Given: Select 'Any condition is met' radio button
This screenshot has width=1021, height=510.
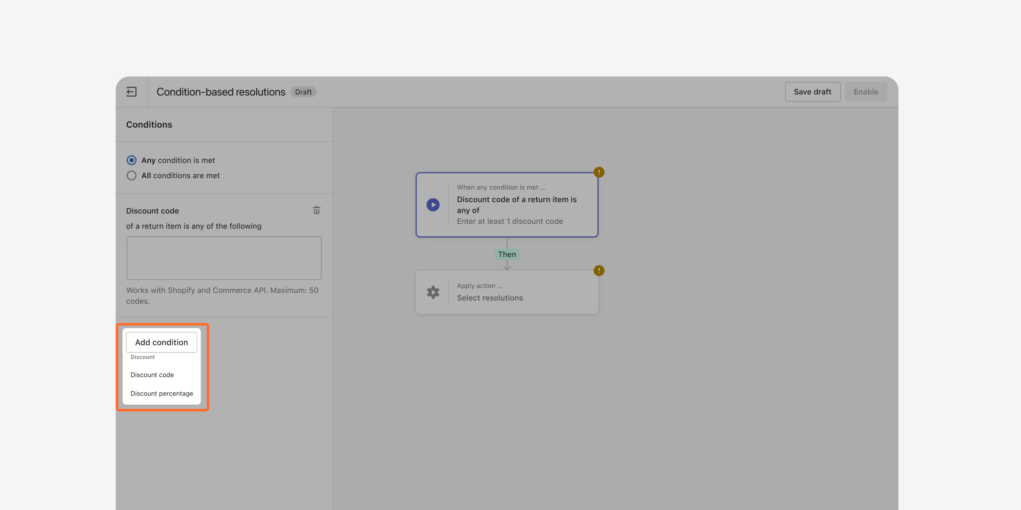Looking at the screenshot, I should click(x=132, y=160).
